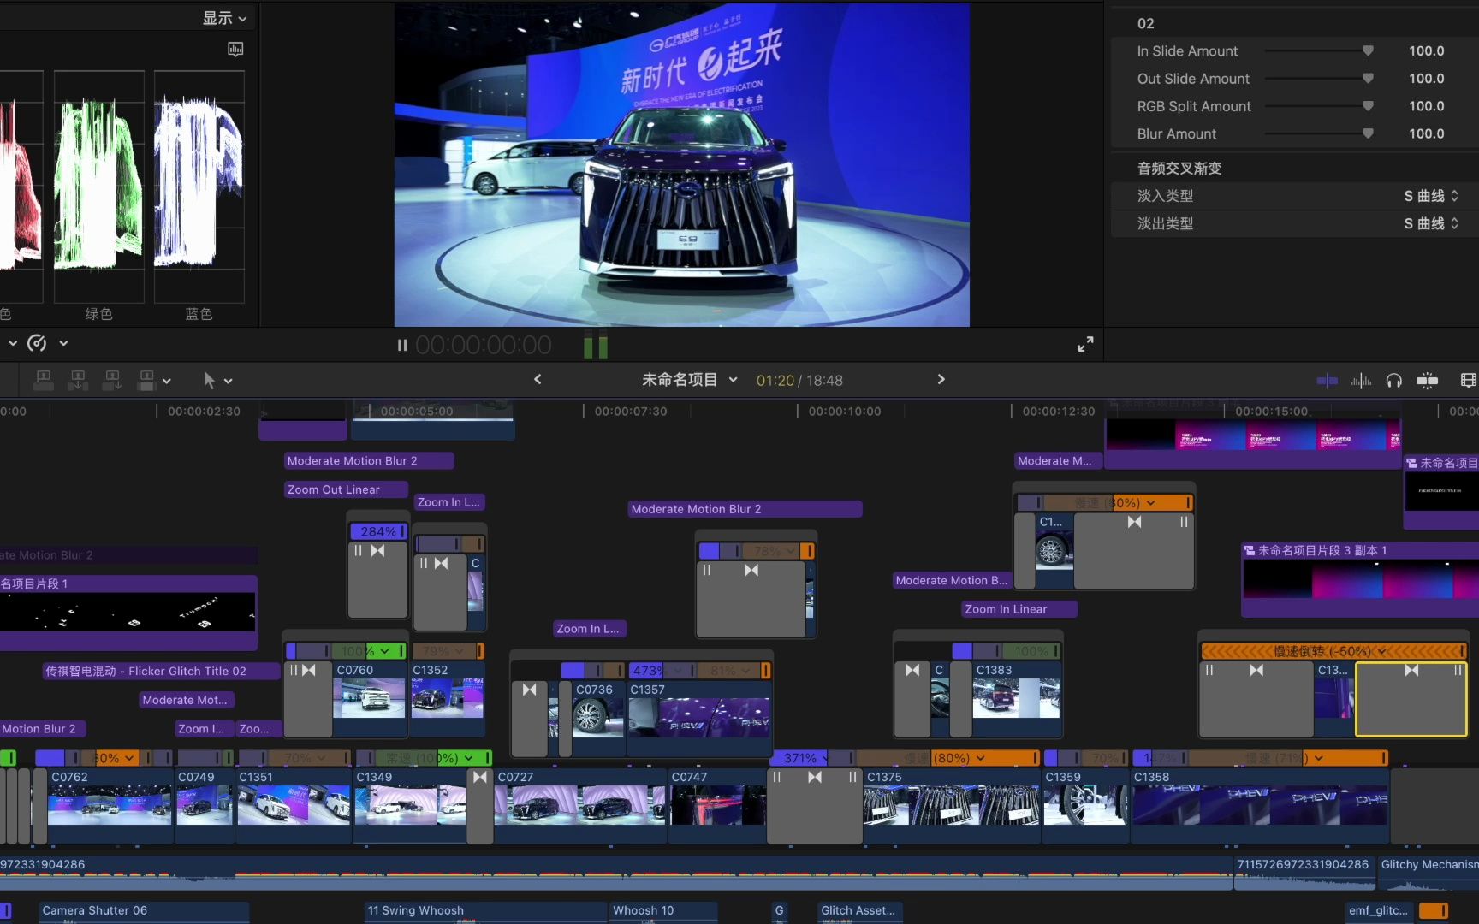This screenshot has width=1479, height=924.
Task: Select the Flicker Glitch Title 02 clip
Action: pos(161,672)
